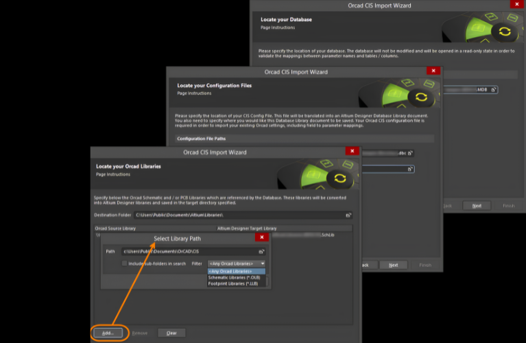Close the Locate your Configuration Files wizard window
526x343 pixels.
click(x=433, y=71)
